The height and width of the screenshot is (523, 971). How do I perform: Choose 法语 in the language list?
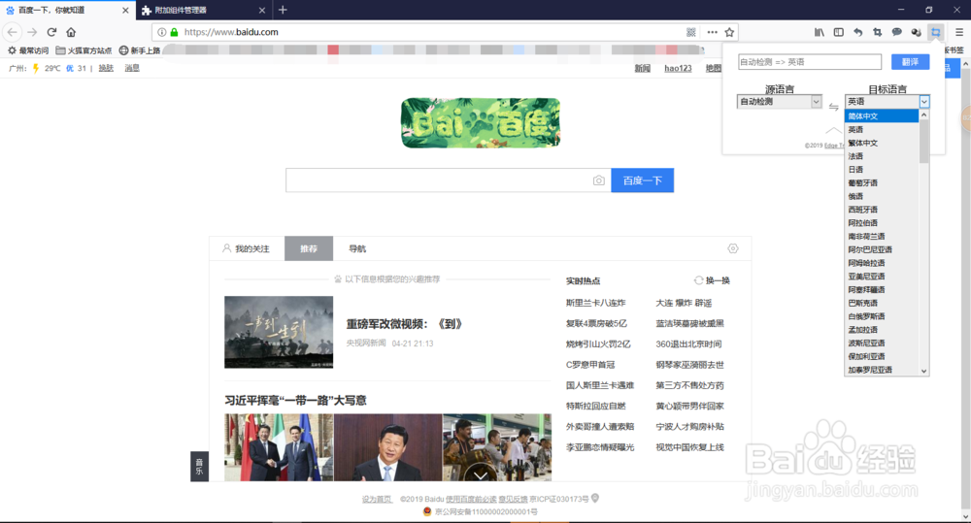pyautogui.click(x=882, y=156)
